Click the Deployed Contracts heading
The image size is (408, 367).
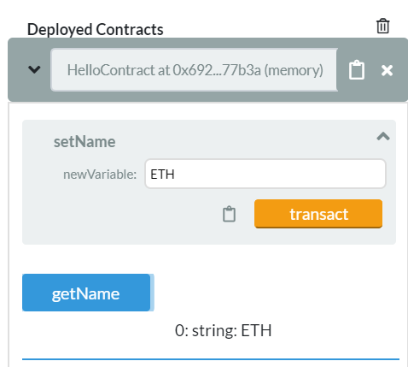point(95,30)
